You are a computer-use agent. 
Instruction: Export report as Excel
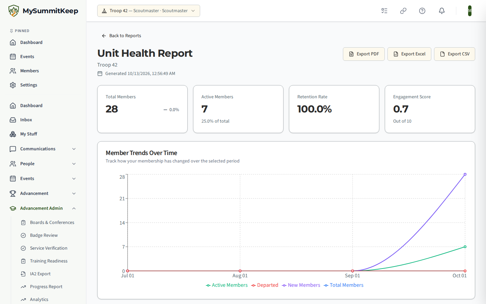(409, 54)
